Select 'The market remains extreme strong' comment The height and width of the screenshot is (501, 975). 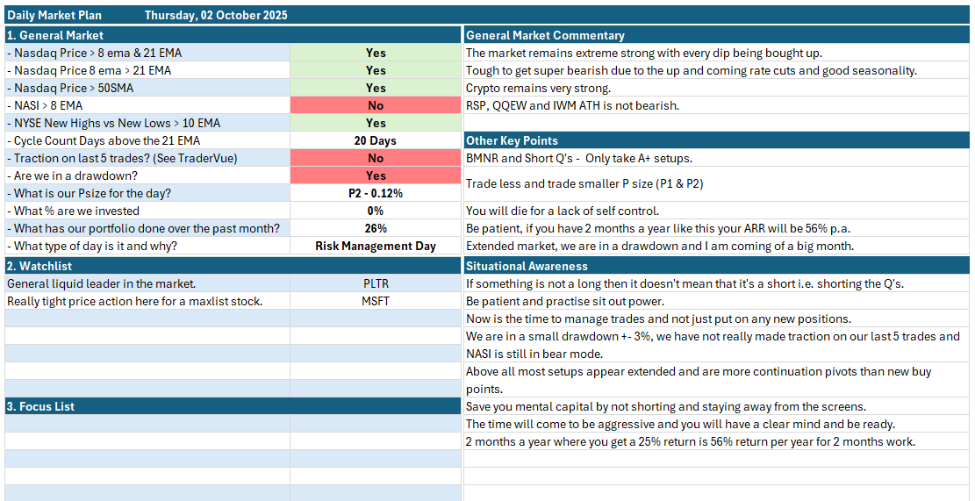click(x=717, y=53)
